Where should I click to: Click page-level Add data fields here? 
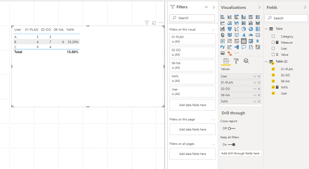[x=193, y=129]
